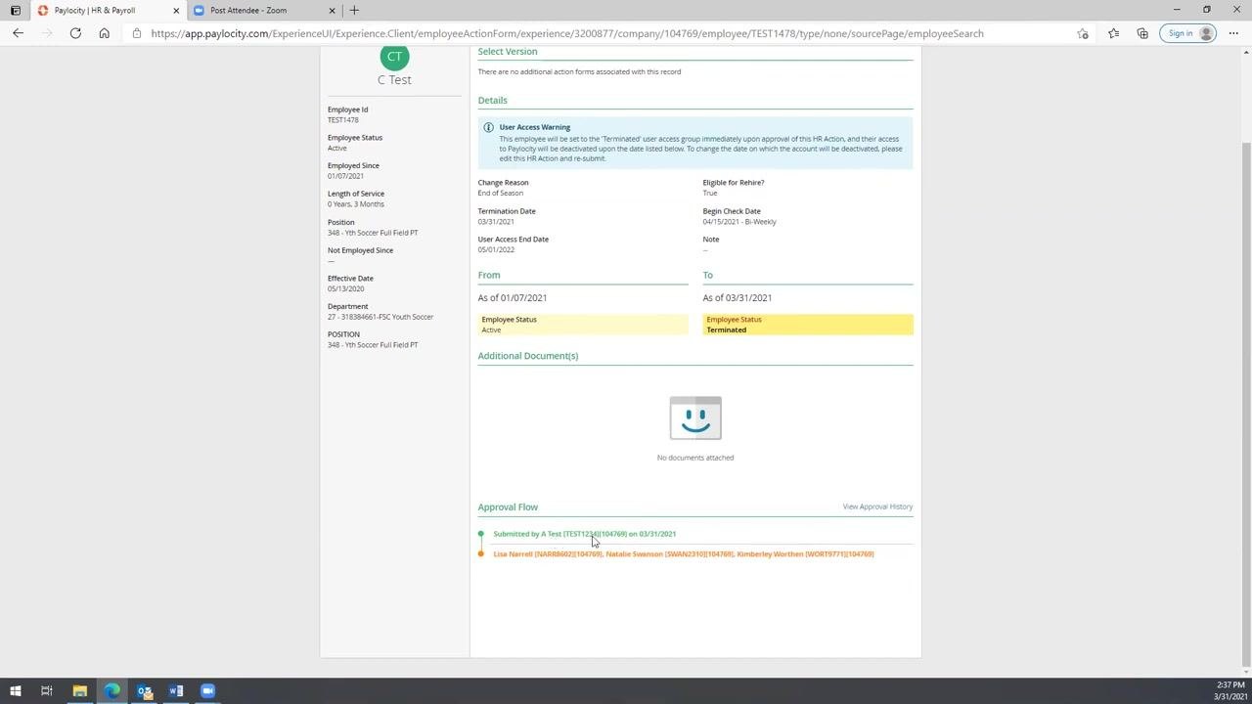
Task: Click the Submitted by A Test entry
Action: [x=585, y=534]
